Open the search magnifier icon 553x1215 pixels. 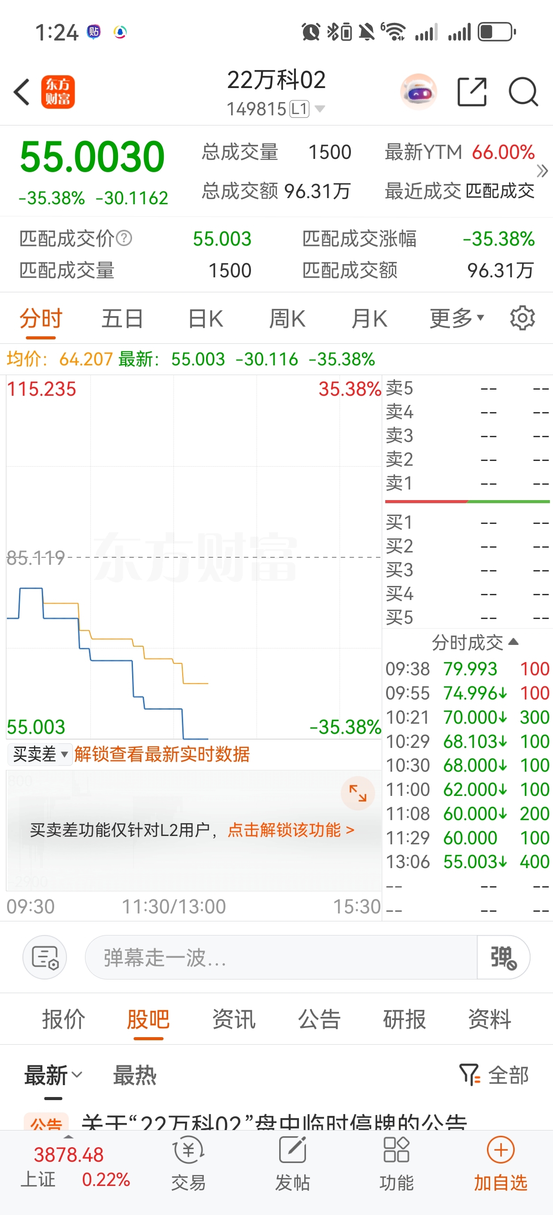point(523,92)
